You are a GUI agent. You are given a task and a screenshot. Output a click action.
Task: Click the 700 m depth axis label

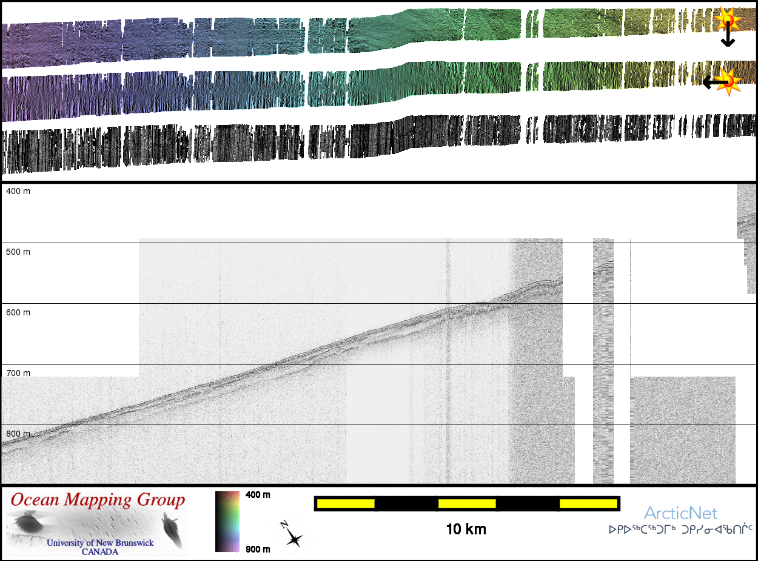tap(18, 373)
